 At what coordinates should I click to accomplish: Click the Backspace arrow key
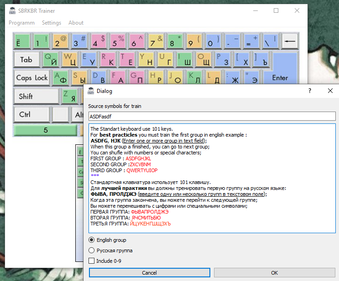(290, 41)
